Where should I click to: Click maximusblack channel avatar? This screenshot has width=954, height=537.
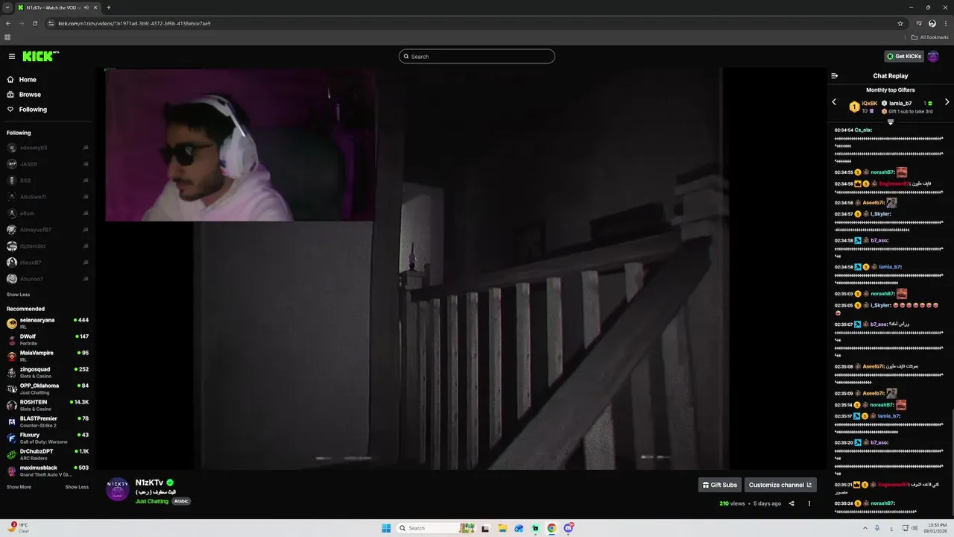[12, 471]
